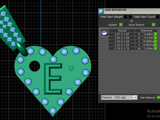
Task: Collapse the panel using the round arrow handle
Action: [x=132, y=21]
